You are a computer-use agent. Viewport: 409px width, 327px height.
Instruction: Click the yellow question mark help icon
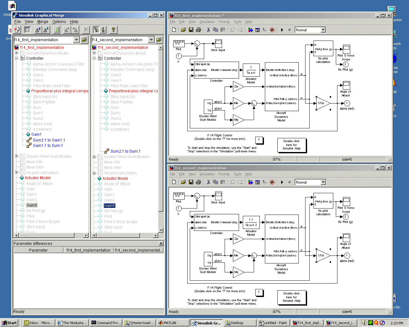pyautogui.click(x=113, y=30)
